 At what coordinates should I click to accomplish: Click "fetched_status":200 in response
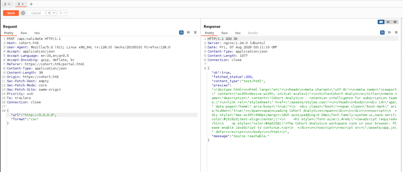point(232,77)
